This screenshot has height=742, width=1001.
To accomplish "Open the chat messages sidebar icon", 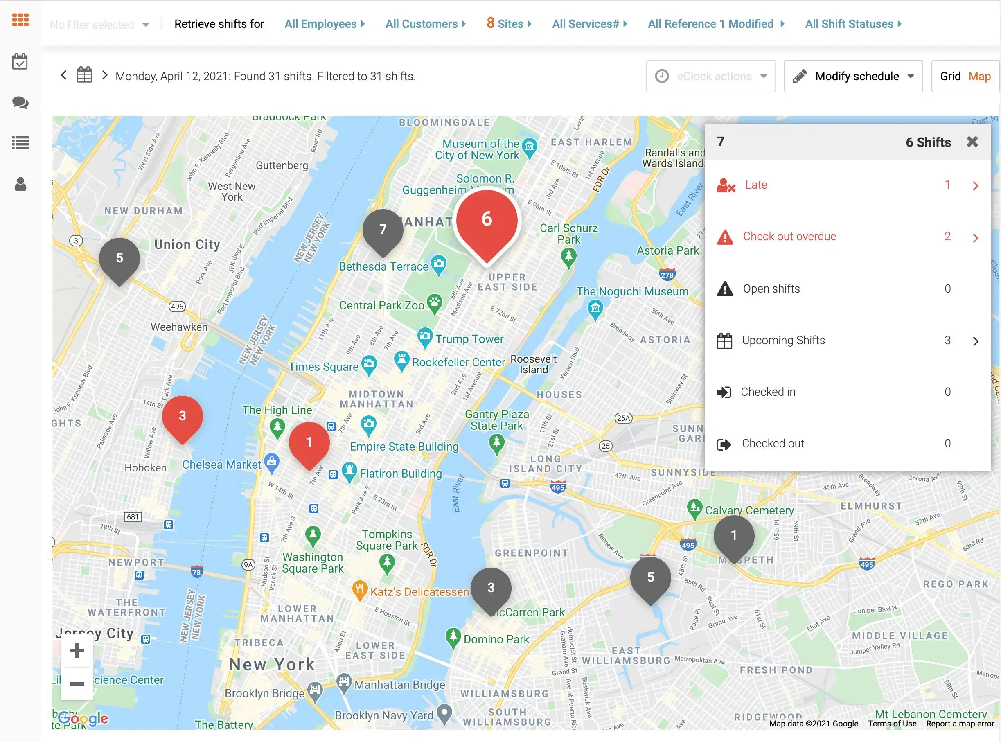I will [x=20, y=103].
